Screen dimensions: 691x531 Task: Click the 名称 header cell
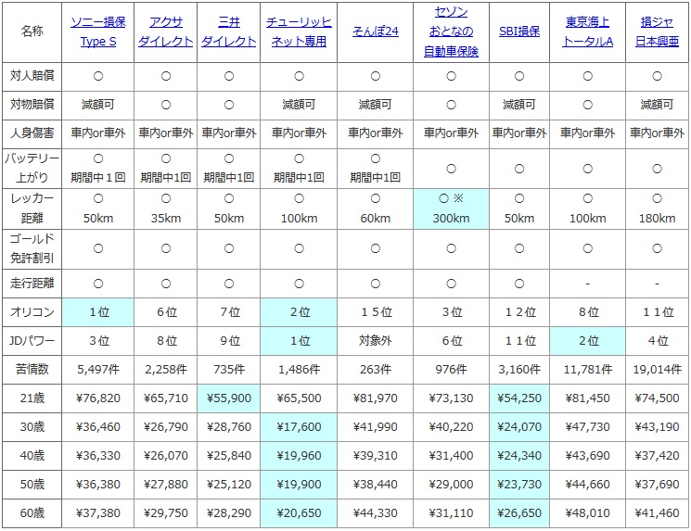point(32,32)
